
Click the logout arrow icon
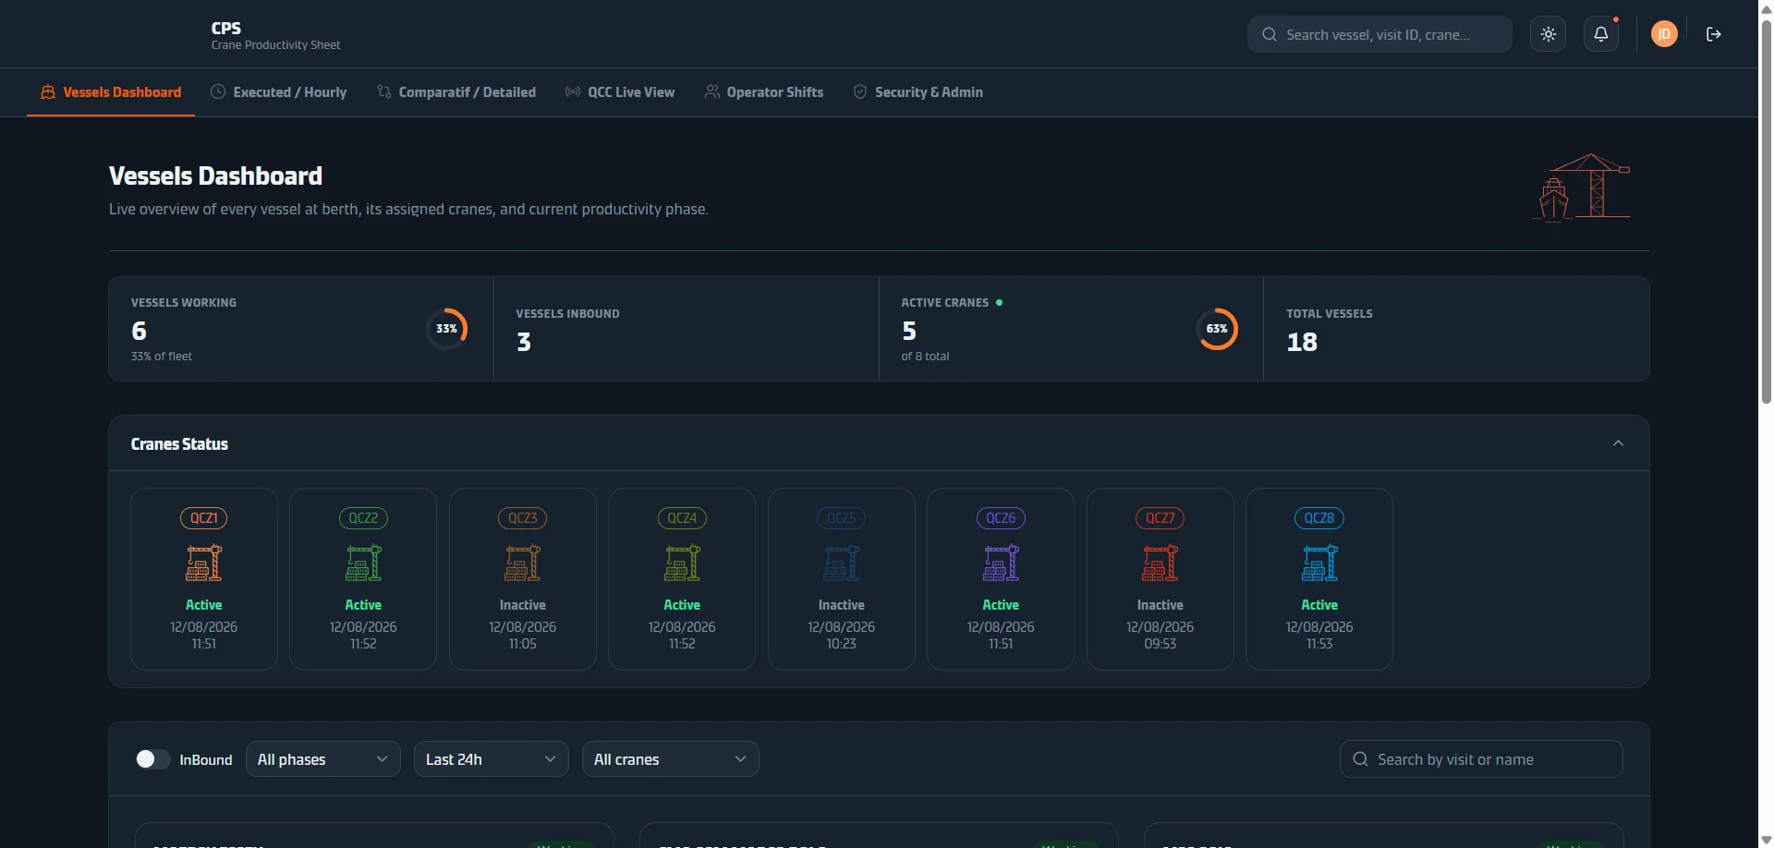point(1714,34)
